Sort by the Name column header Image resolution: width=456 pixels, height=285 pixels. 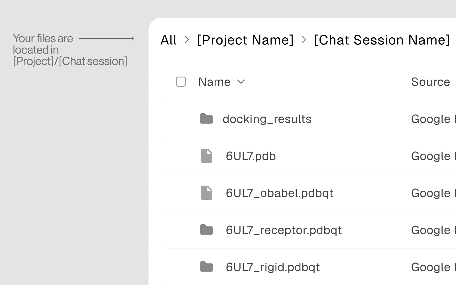click(214, 82)
